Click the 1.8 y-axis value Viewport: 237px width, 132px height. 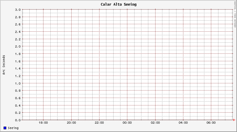(18, 54)
